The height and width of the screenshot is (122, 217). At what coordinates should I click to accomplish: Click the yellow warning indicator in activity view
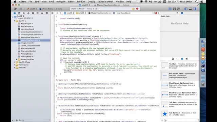133,9
